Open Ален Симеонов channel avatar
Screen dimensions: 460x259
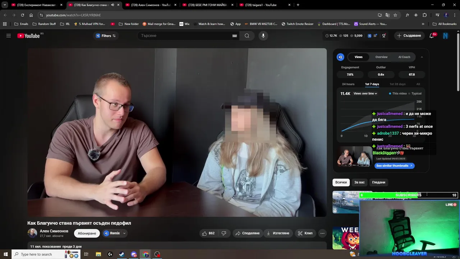[x=32, y=233]
